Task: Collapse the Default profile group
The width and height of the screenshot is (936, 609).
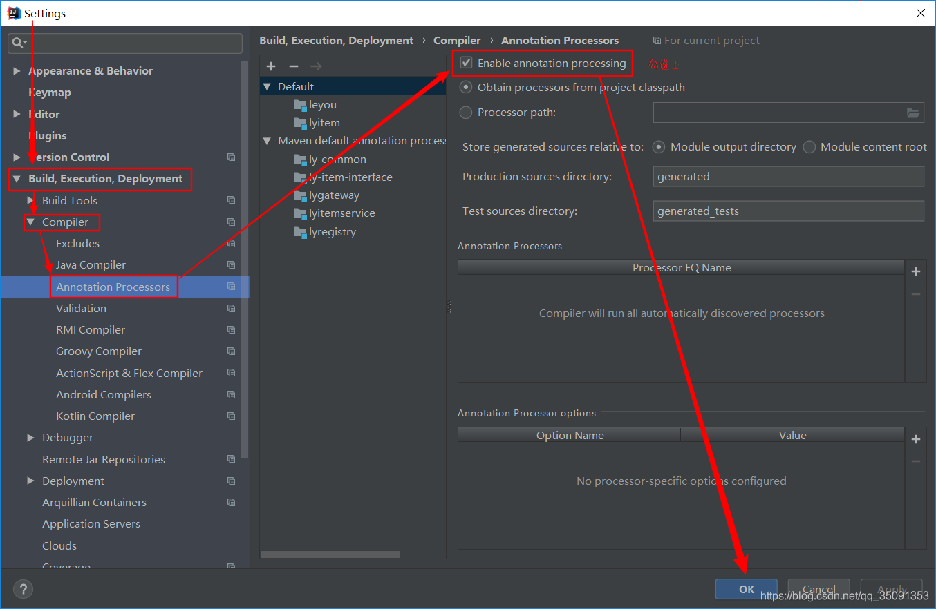Action: [267, 87]
